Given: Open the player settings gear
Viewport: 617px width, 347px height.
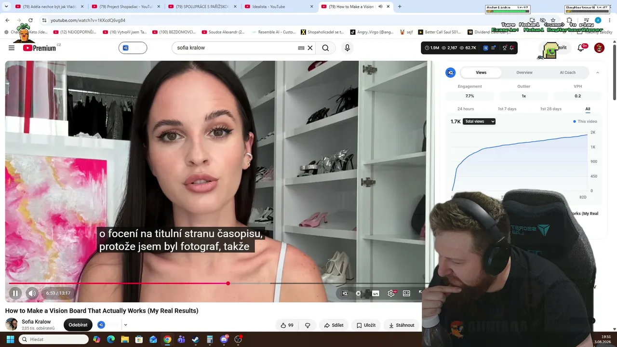Looking at the screenshot, I should pyautogui.click(x=391, y=293).
